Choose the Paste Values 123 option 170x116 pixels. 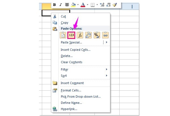71,35
